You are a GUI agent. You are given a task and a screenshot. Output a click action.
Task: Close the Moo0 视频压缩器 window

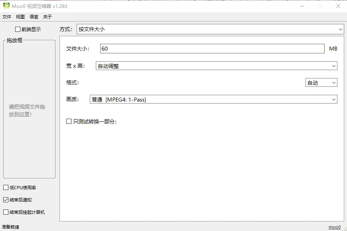[338, 6]
